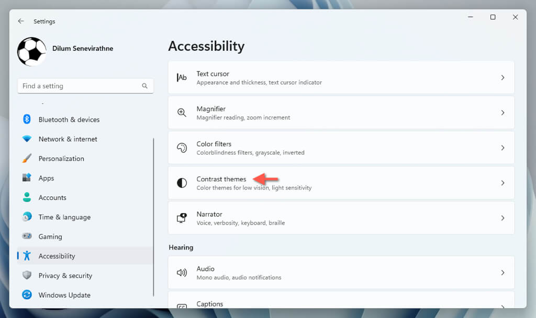The width and height of the screenshot is (536, 318).
Task: Click the Narrator screen icon
Action: 182,218
